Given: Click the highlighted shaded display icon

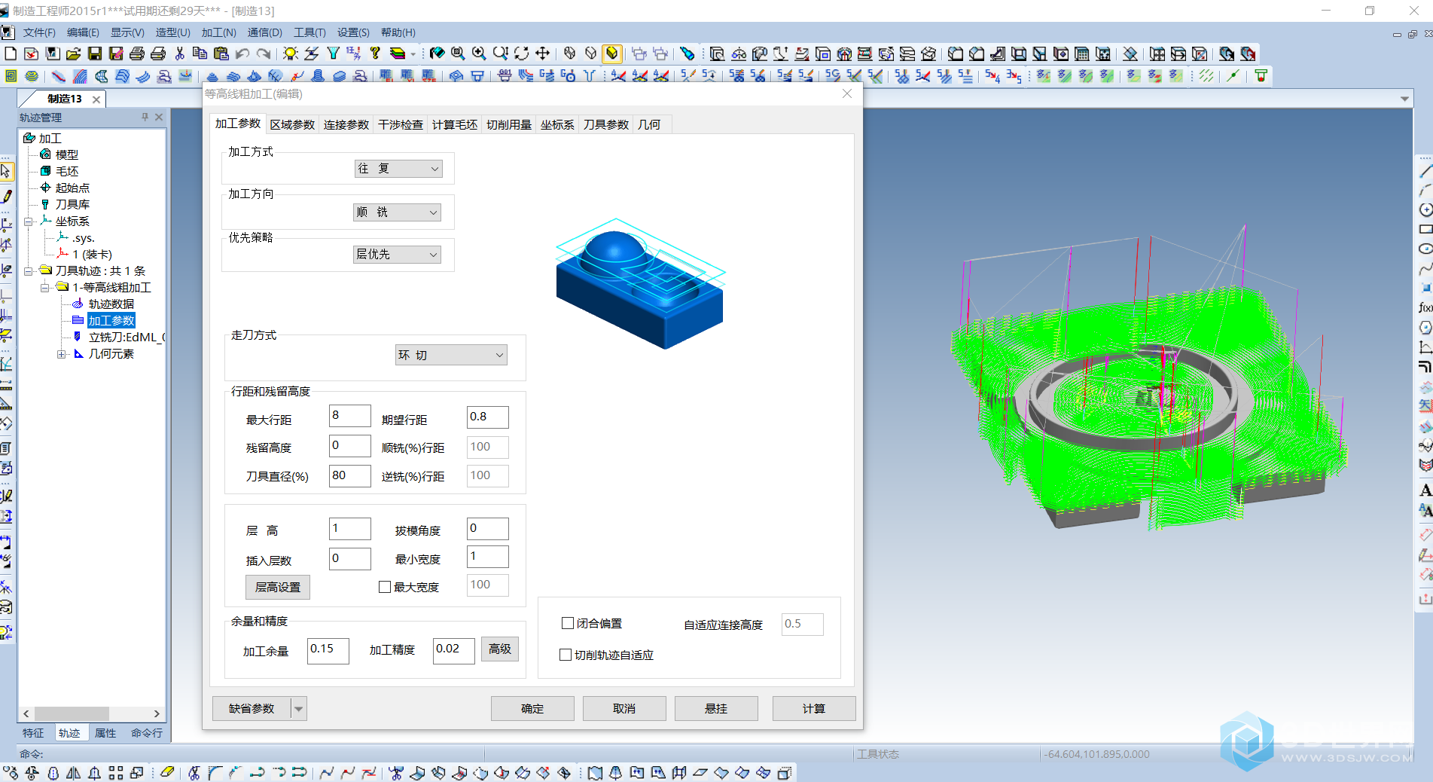Looking at the screenshot, I should [612, 53].
